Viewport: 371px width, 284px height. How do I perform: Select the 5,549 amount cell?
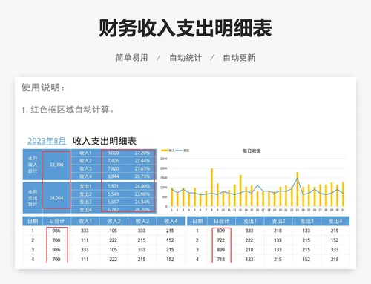[113, 194]
